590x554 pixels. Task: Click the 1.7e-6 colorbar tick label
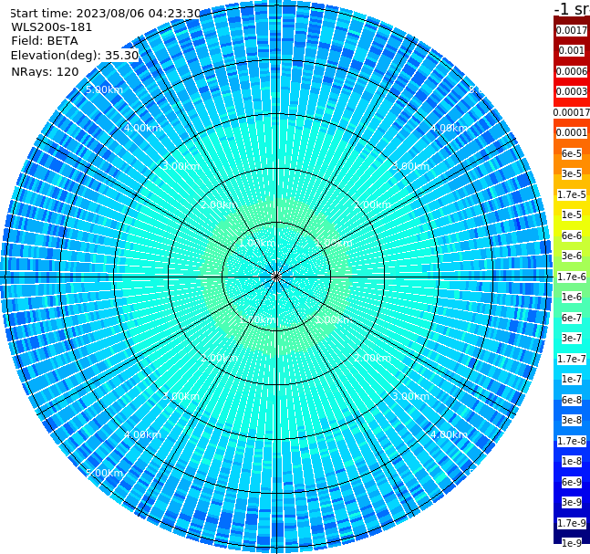[x=572, y=277]
